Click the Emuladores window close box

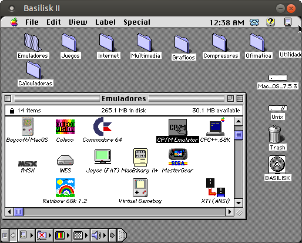point(8,98)
